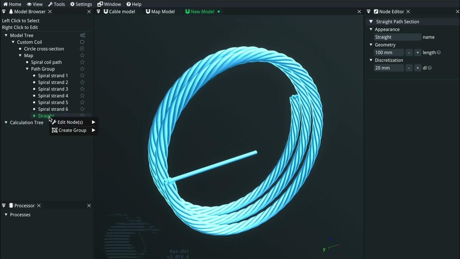Click the Model Browser panel tab

[x=27, y=12]
